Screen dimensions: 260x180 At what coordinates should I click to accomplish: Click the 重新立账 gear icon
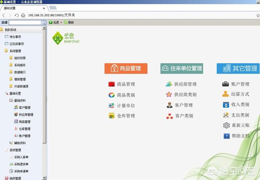[226, 125]
